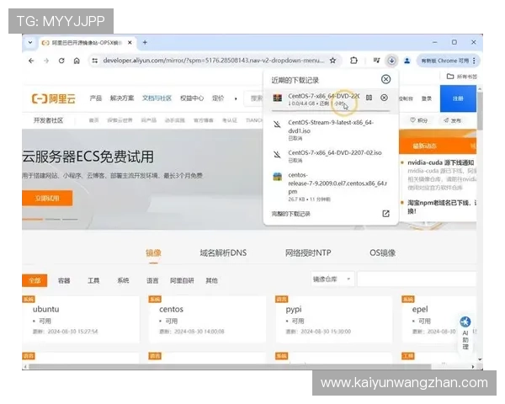The height and width of the screenshot is (404, 505).
Task: Open 权益中心 navigation menu
Action: (192, 98)
